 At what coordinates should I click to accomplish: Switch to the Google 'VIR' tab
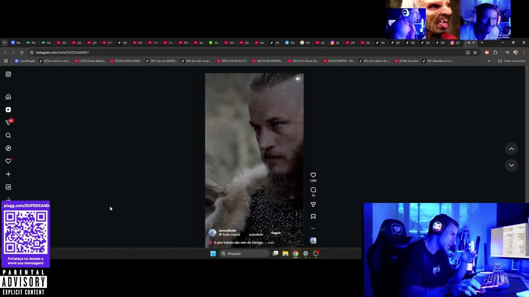click(x=305, y=42)
